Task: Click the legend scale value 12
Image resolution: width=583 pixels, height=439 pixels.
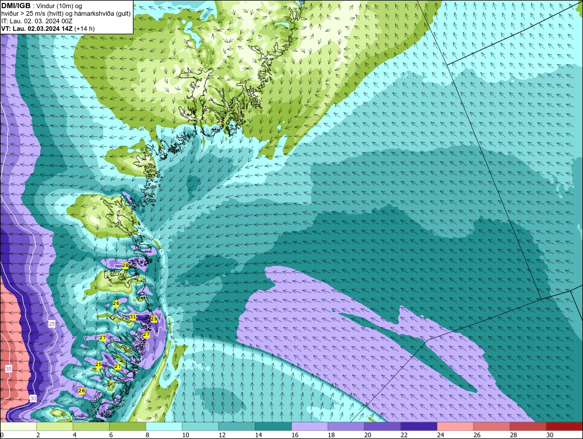Action: (222, 435)
